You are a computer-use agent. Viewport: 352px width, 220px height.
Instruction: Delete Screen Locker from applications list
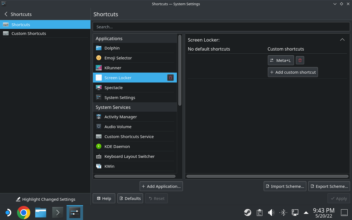(x=170, y=78)
